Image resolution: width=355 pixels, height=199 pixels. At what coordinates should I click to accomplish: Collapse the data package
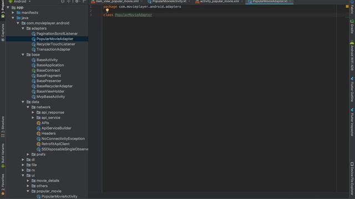pyautogui.click(x=23, y=102)
